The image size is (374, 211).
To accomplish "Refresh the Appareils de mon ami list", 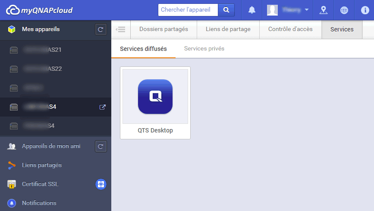I will coord(101,146).
